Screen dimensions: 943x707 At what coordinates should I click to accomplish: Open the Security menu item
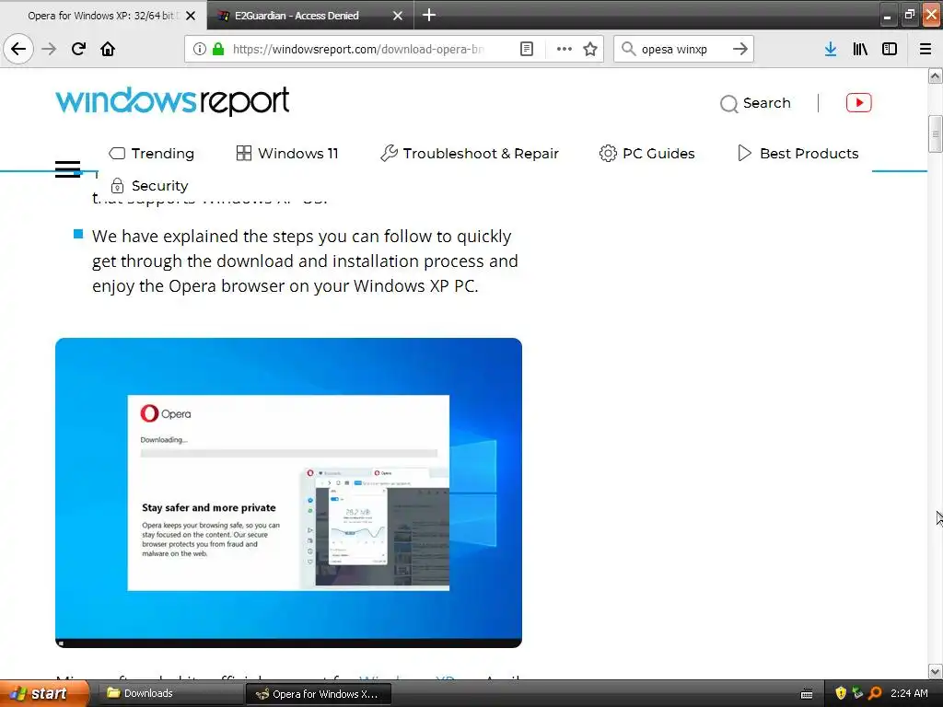pyautogui.click(x=150, y=186)
